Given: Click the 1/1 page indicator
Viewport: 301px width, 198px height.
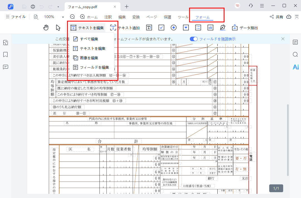Looking at the screenshot, I should coord(276,188).
